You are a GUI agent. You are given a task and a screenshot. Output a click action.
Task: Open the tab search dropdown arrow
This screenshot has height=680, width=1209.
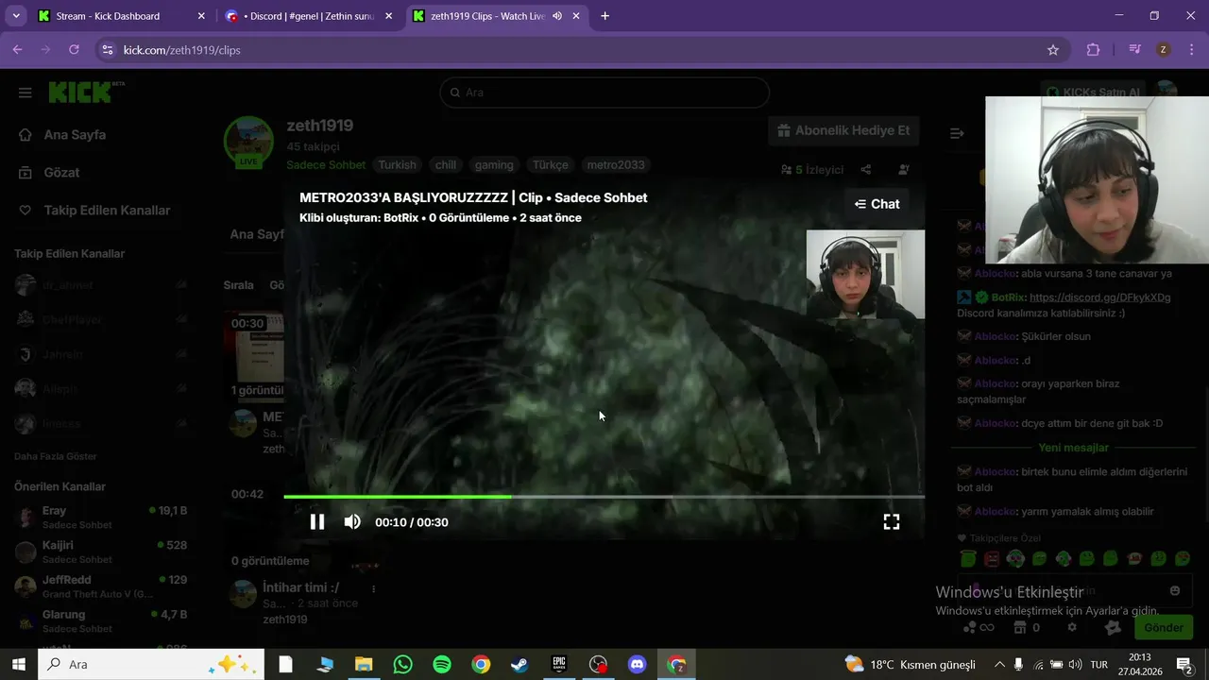[x=16, y=16]
